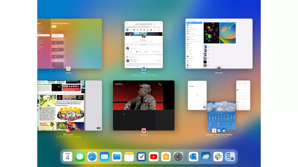Launch Things checkbox app in dock
This screenshot has width=298, height=167.
141,157
